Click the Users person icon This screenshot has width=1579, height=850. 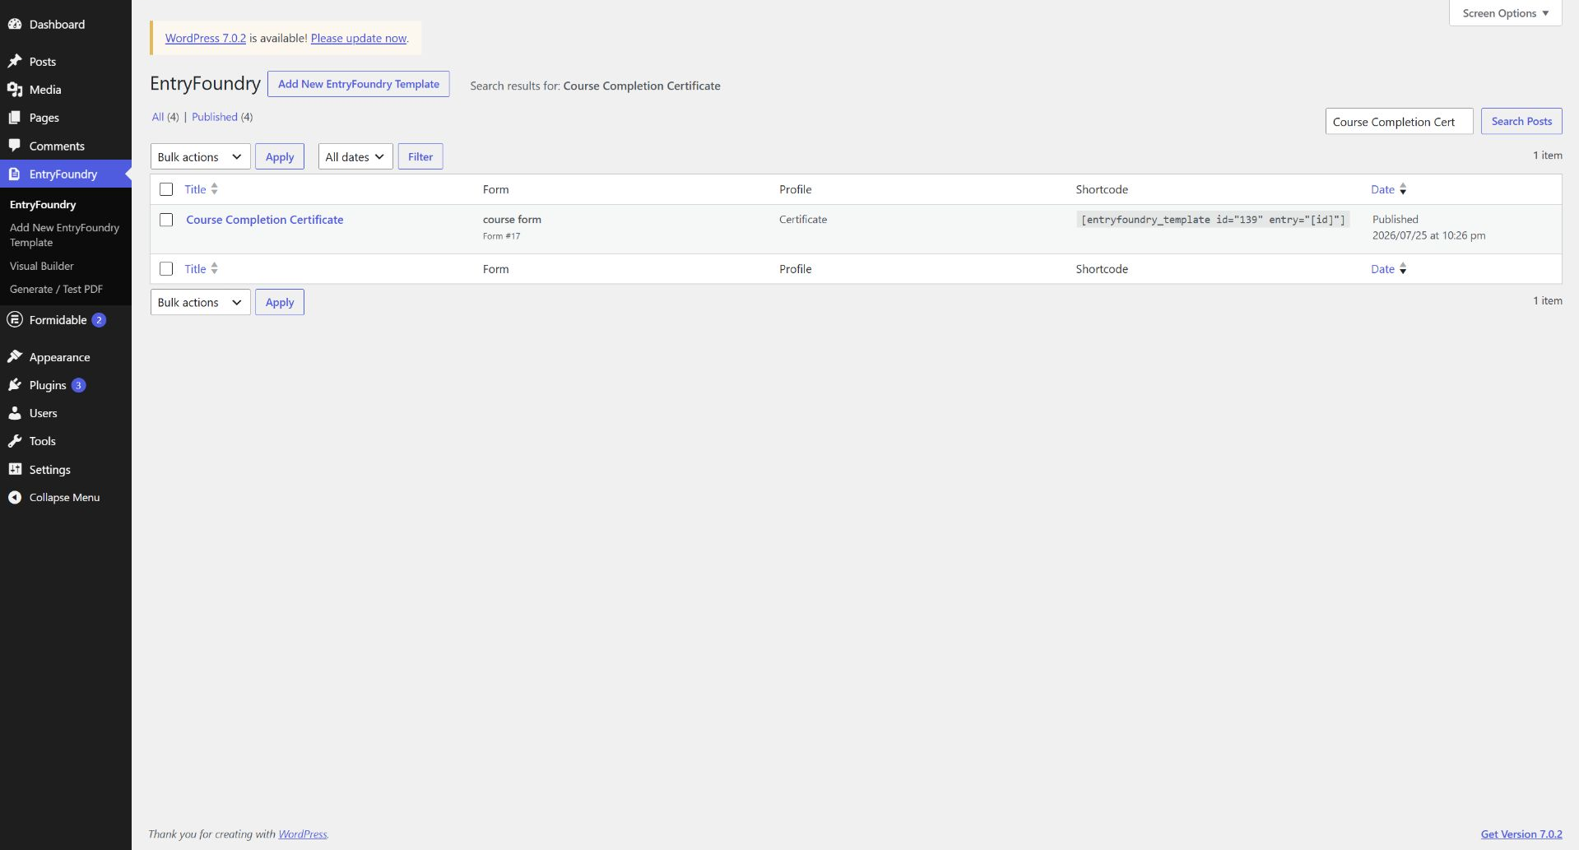tap(15, 413)
